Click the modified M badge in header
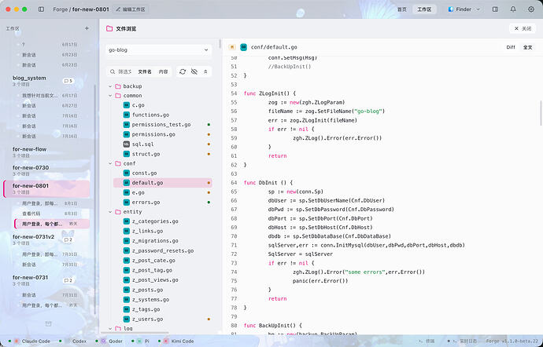 (232, 47)
